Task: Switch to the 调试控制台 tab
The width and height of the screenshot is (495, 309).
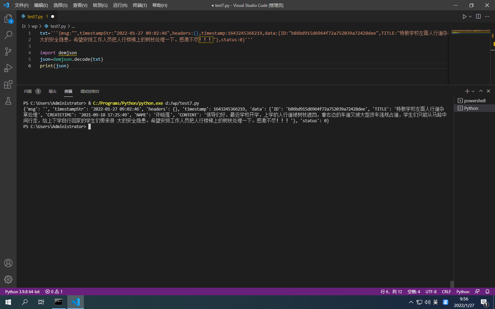Action: (x=90, y=91)
